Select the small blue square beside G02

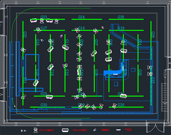click(x=133, y=70)
